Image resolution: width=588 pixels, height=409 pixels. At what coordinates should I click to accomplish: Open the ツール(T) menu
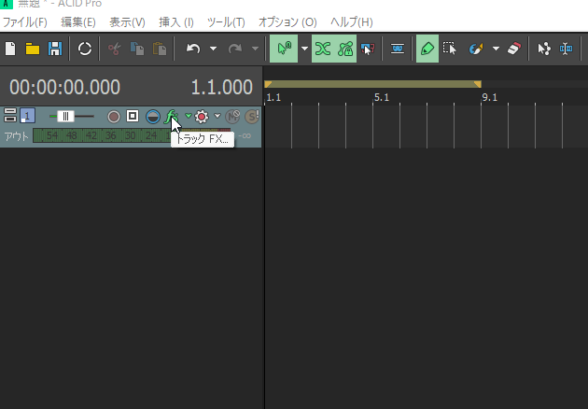click(226, 21)
